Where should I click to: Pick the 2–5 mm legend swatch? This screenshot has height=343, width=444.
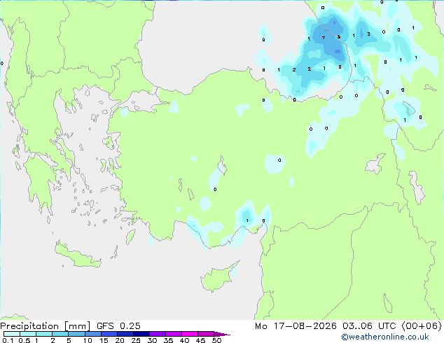[x=60, y=334]
